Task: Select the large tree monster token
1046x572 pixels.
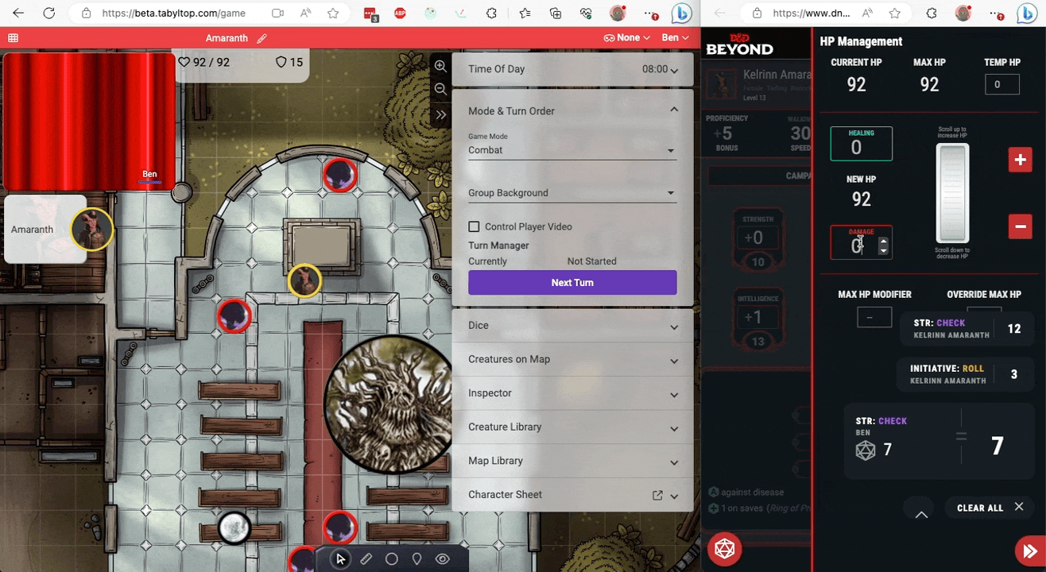Action: (x=388, y=404)
